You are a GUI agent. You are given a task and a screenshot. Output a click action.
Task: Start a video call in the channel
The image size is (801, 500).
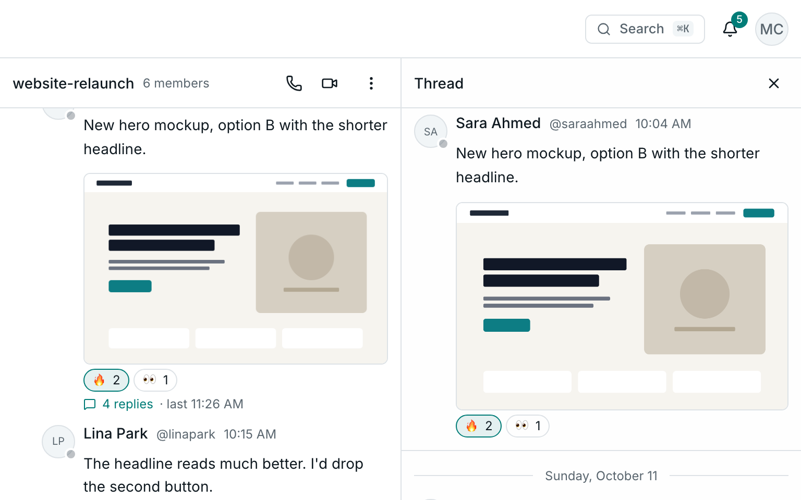pyautogui.click(x=330, y=83)
